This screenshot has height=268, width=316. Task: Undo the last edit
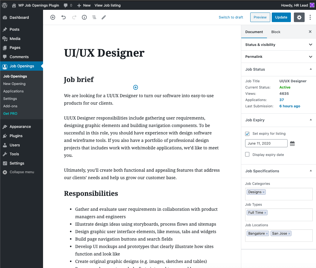pyautogui.click(x=63, y=17)
